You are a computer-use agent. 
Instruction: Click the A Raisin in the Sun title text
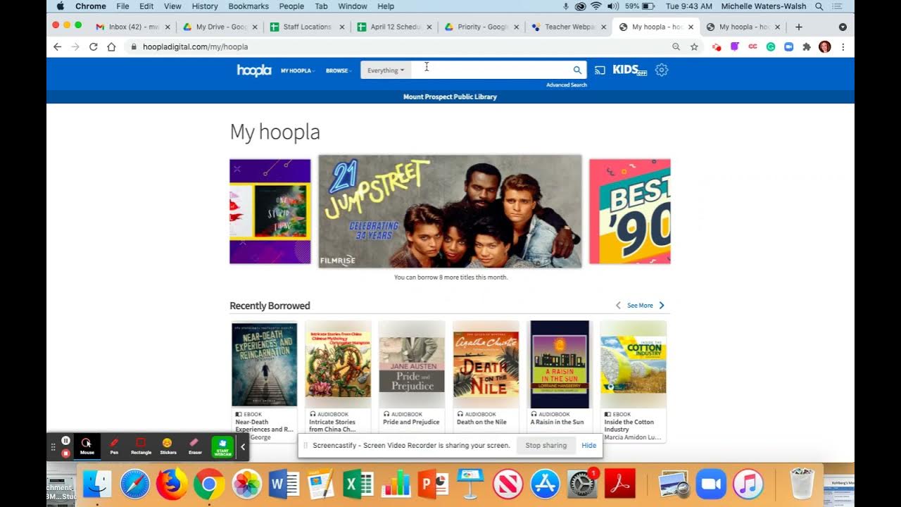[x=557, y=423]
